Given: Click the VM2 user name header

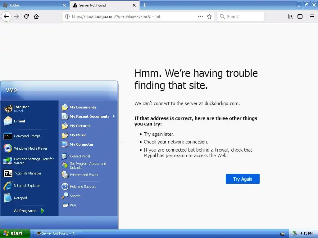Looking at the screenshot, I should [x=11, y=90].
